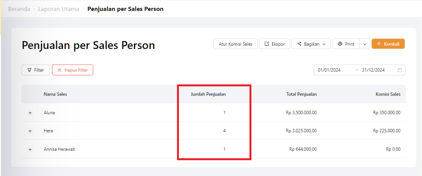Expand the Annisa Herawati row
422x176 pixels.
click(30, 149)
